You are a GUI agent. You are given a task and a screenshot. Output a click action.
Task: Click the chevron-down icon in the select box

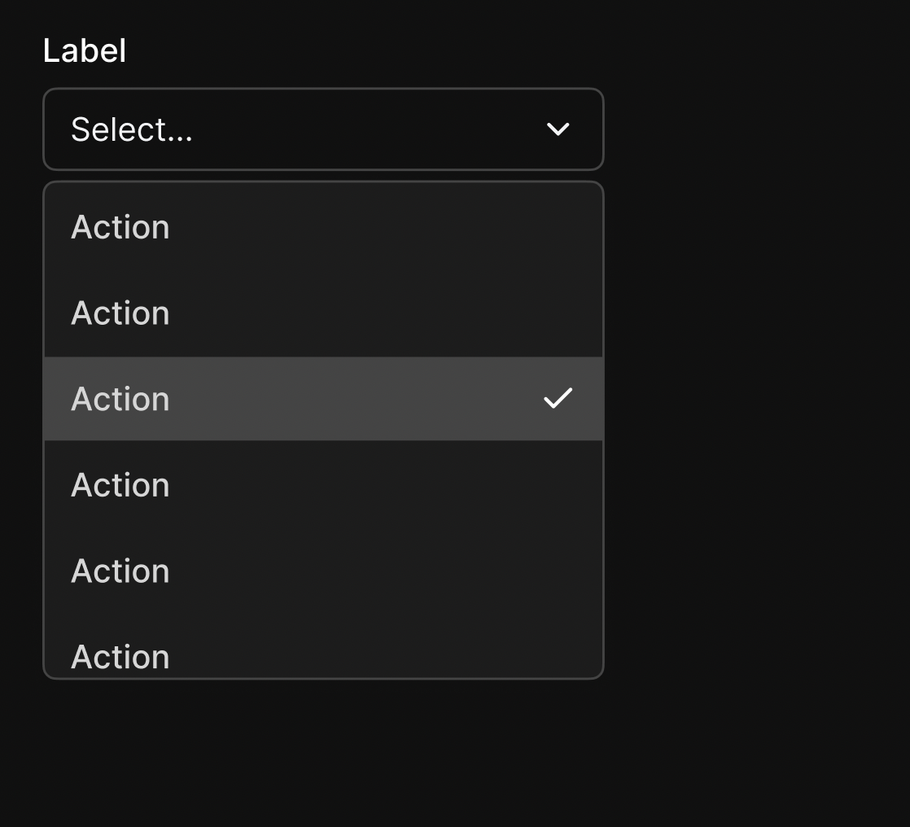click(558, 129)
